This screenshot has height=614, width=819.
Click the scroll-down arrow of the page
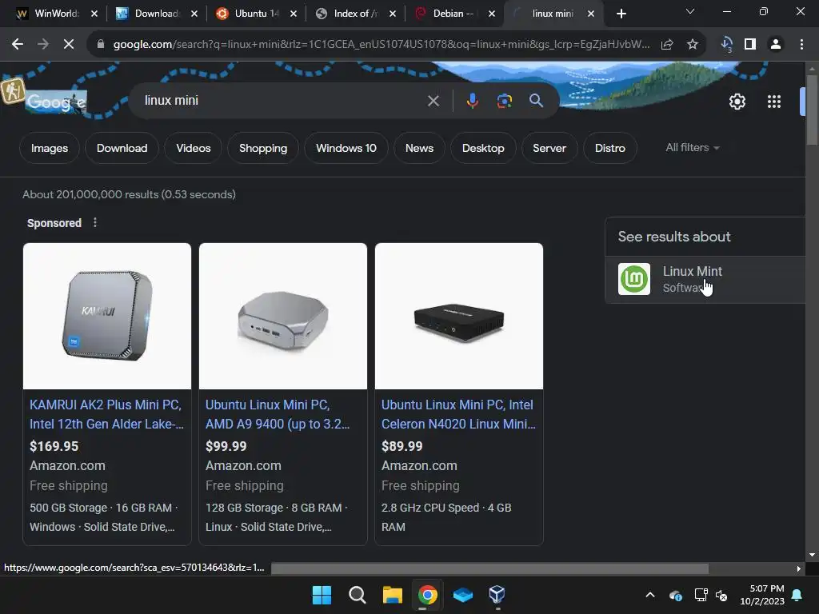pos(812,555)
